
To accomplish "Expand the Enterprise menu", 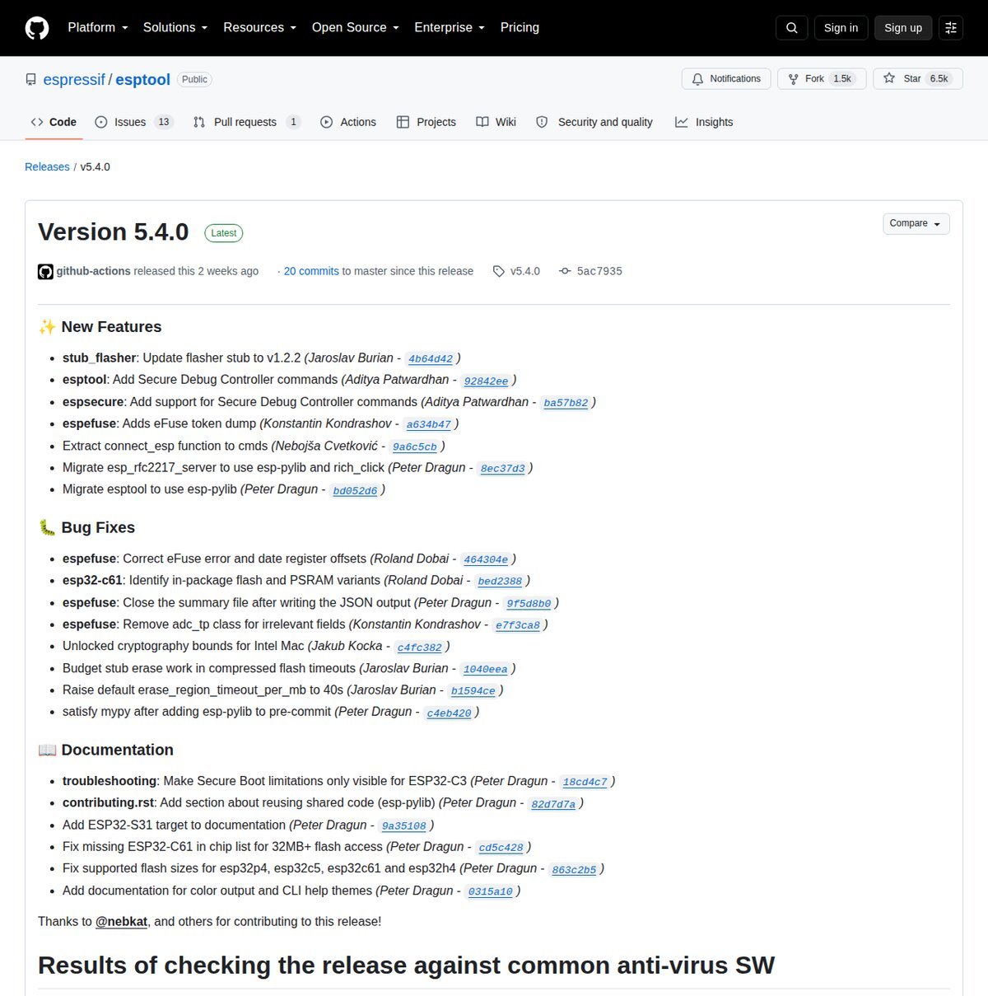I will (450, 28).
